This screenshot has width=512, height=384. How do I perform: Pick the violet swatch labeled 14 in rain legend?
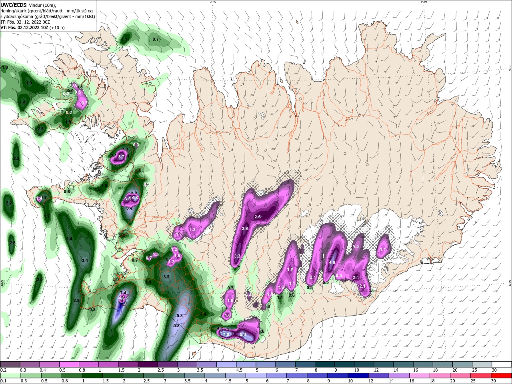point(399,376)
